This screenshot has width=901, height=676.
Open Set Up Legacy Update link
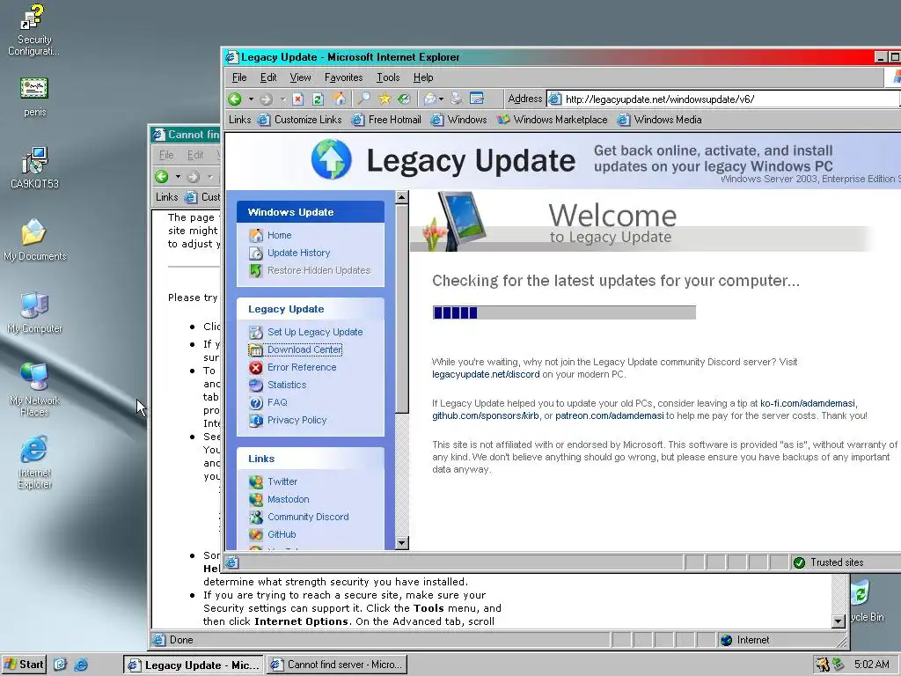coord(315,332)
